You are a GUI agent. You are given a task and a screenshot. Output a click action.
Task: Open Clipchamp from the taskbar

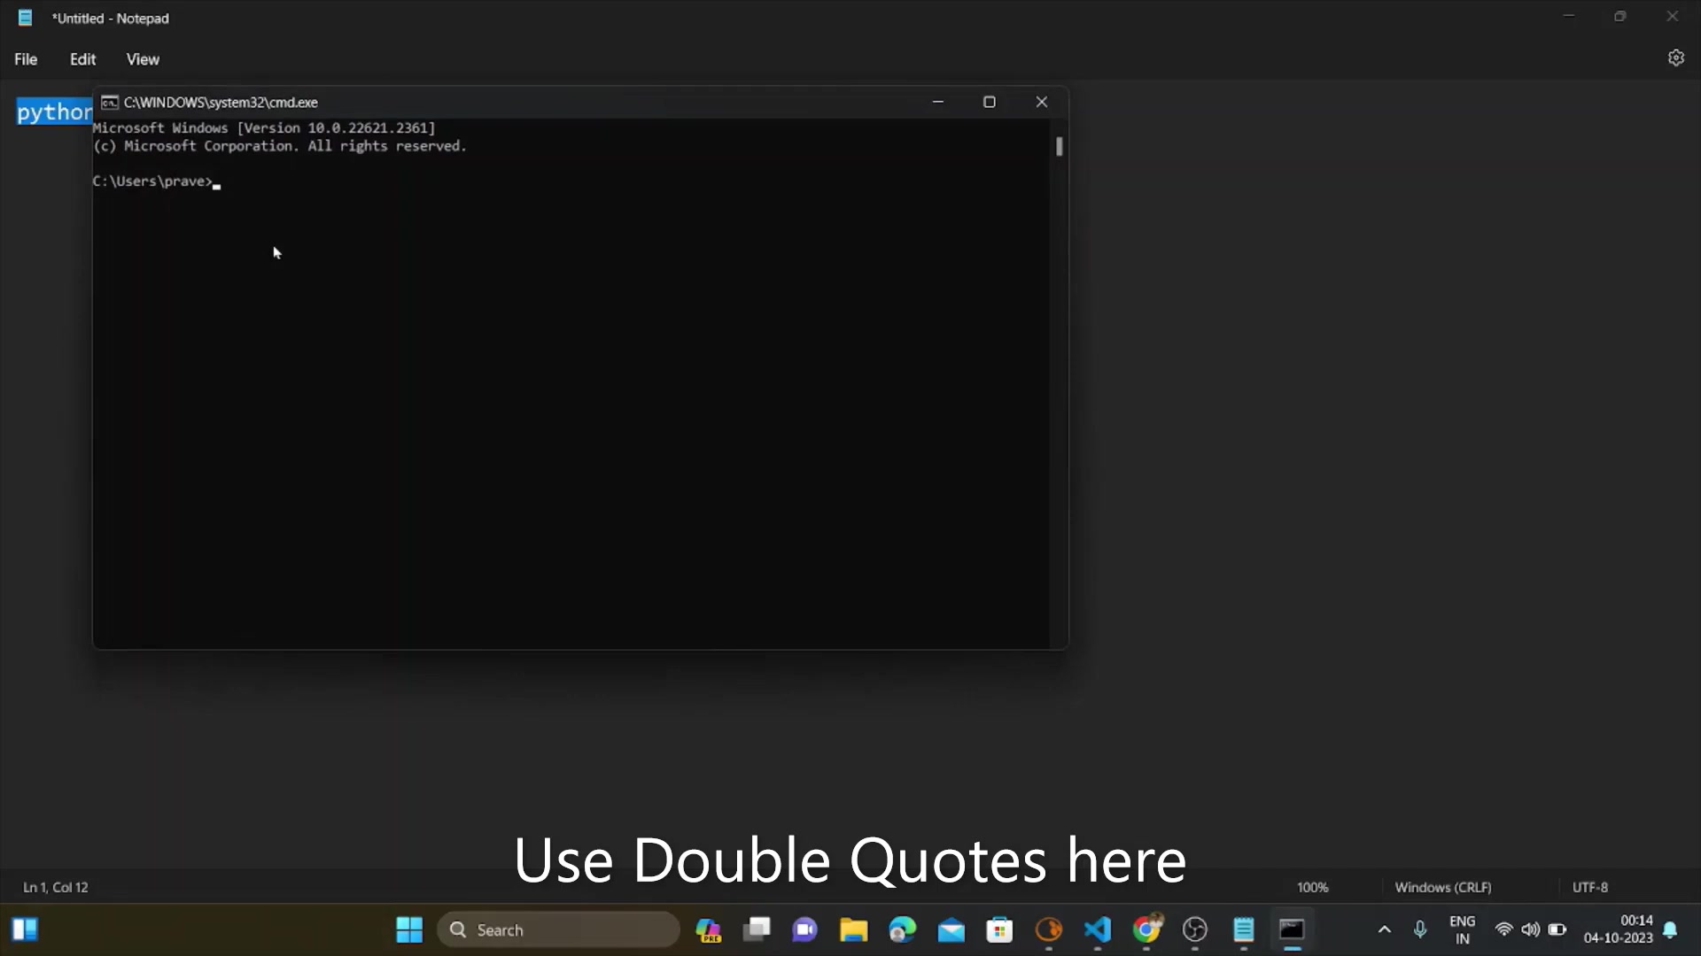(804, 929)
